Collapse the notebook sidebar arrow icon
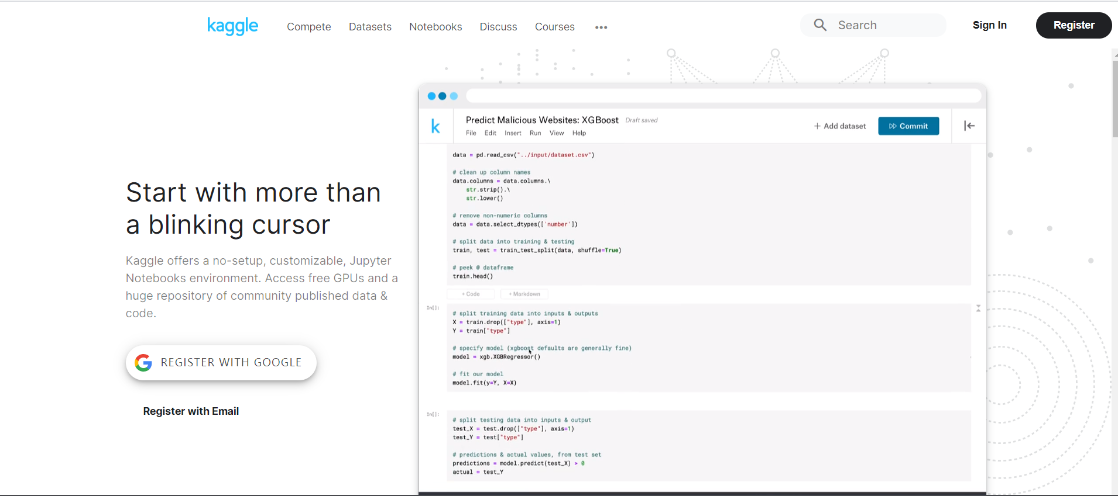Image resolution: width=1118 pixels, height=496 pixels. (969, 126)
